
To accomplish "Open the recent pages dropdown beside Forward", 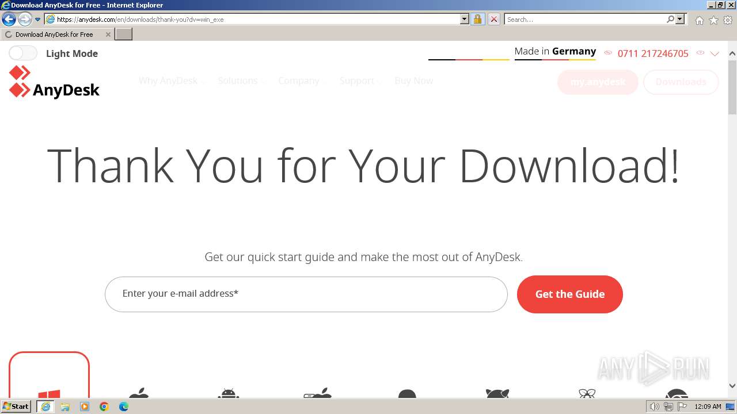I will click(37, 20).
